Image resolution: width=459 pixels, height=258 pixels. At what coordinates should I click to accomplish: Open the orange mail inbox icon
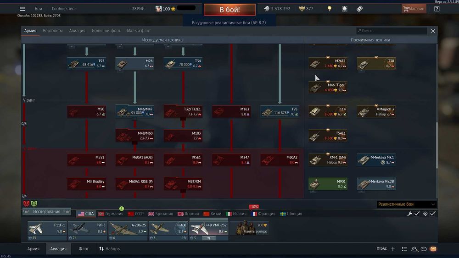(x=433, y=249)
